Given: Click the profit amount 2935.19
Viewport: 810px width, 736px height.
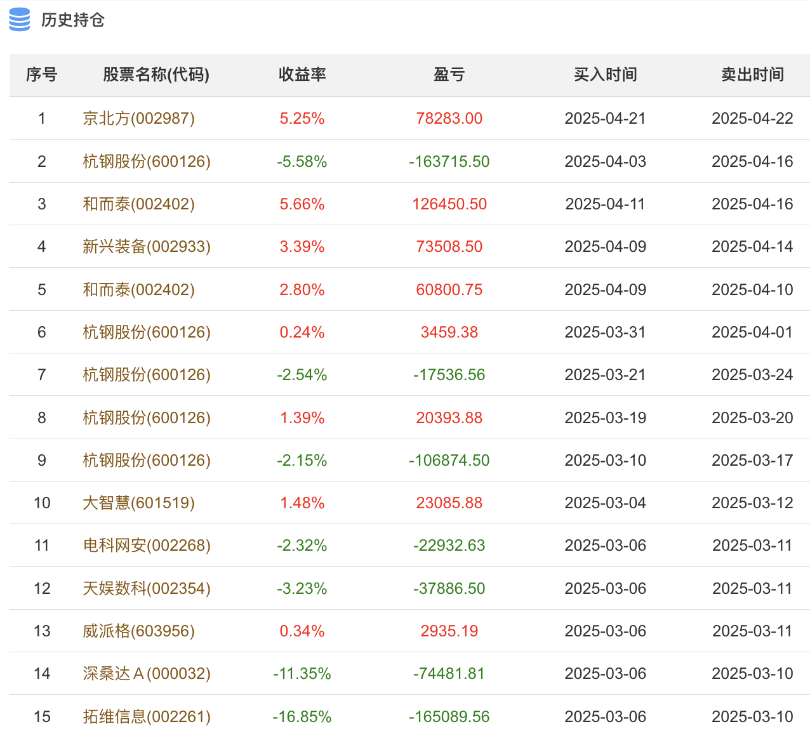Looking at the screenshot, I should click(x=449, y=631).
